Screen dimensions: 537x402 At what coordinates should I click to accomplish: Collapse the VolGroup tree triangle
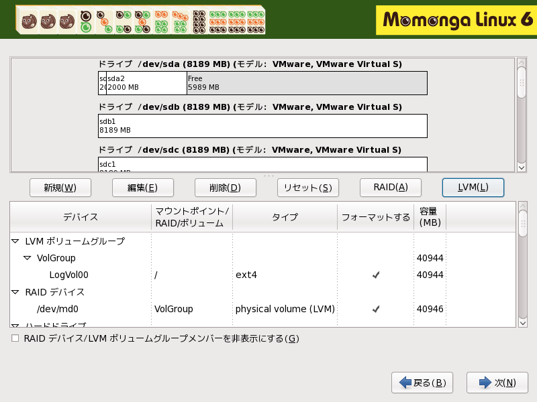pos(27,258)
